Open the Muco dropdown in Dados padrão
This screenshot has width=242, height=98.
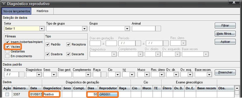tap(147, 75)
